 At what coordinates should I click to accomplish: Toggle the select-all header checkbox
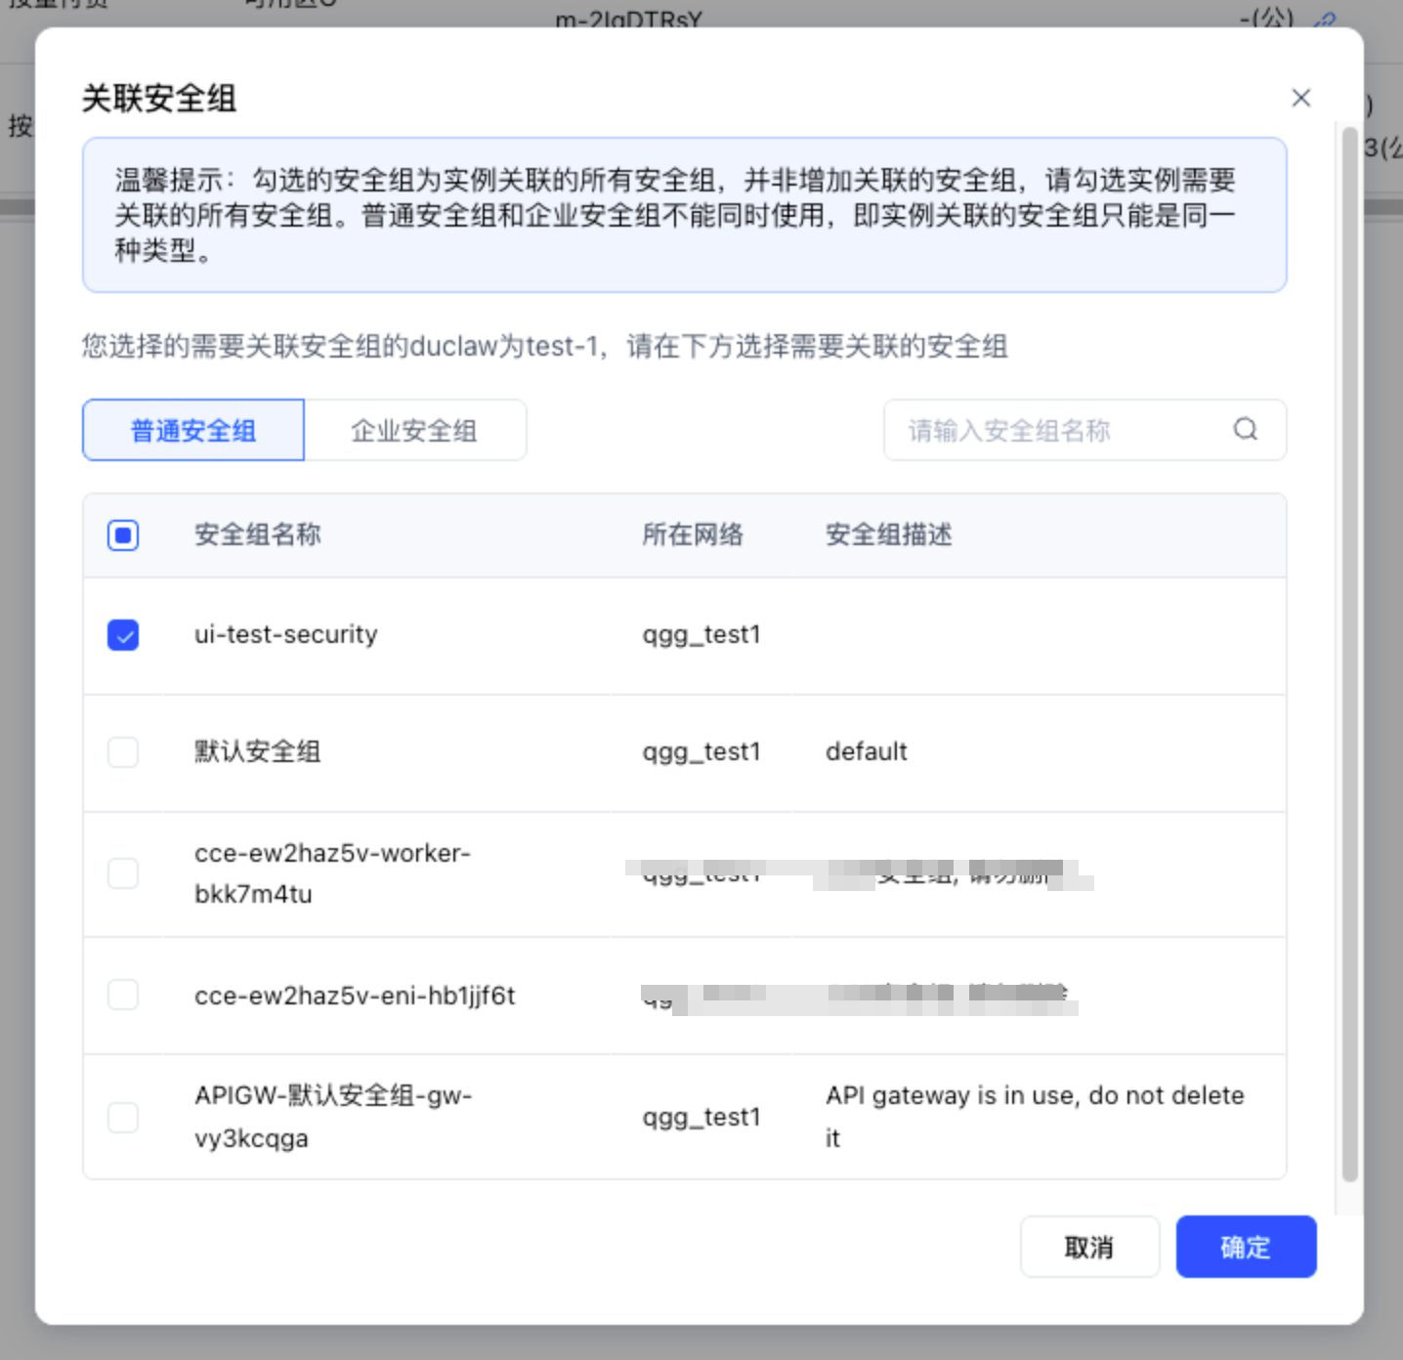pos(123,534)
